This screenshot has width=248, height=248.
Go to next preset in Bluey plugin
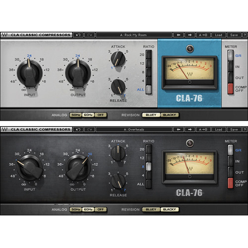click(x=190, y=35)
